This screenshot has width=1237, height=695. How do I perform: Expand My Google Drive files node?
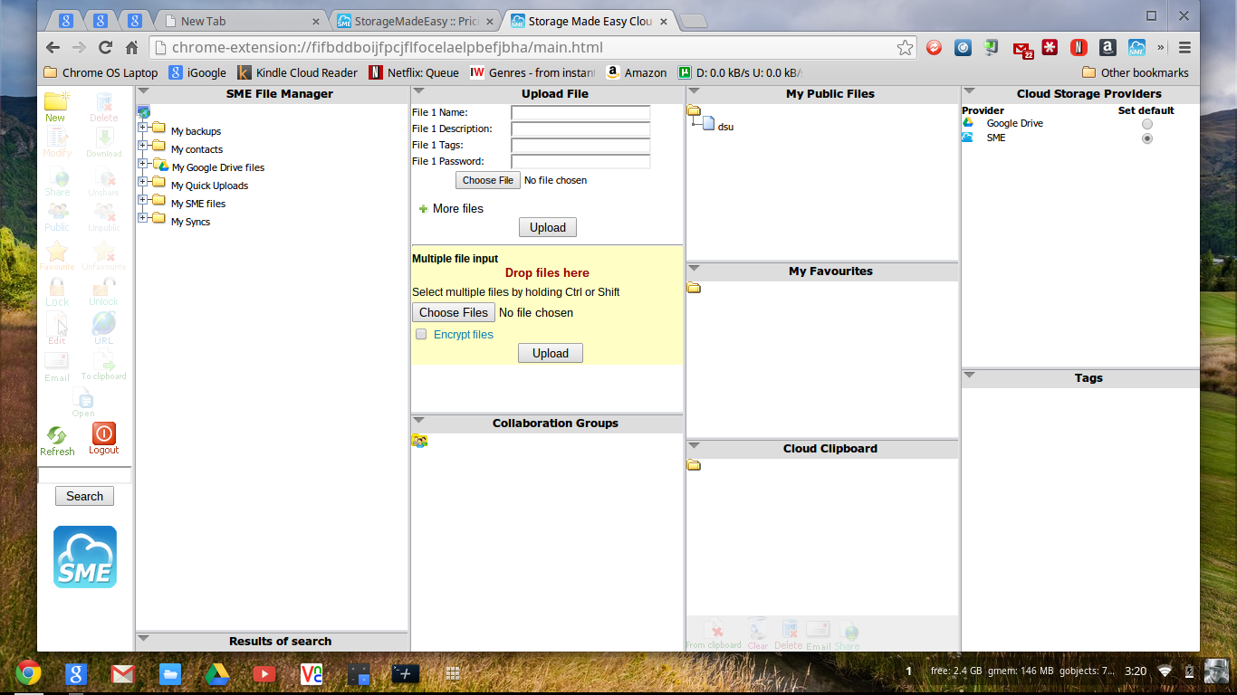(143, 163)
